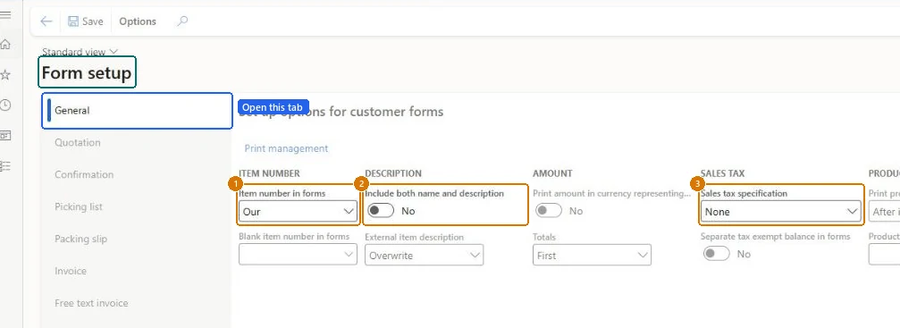Open the Totals dropdown
The image size is (900, 328).
coord(592,255)
